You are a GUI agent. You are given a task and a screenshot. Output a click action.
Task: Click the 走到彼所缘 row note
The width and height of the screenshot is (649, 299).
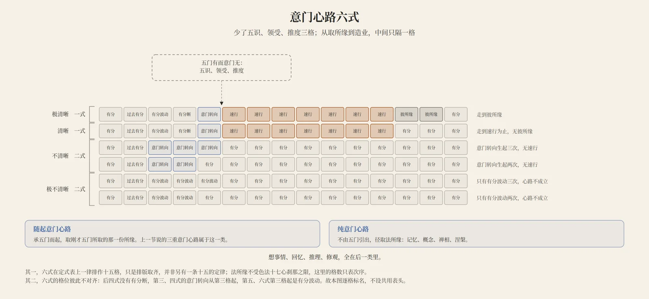click(489, 115)
